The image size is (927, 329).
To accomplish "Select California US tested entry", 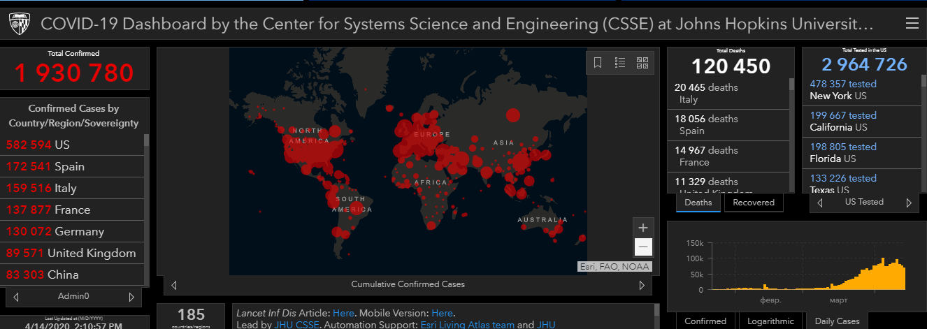I will (x=862, y=122).
